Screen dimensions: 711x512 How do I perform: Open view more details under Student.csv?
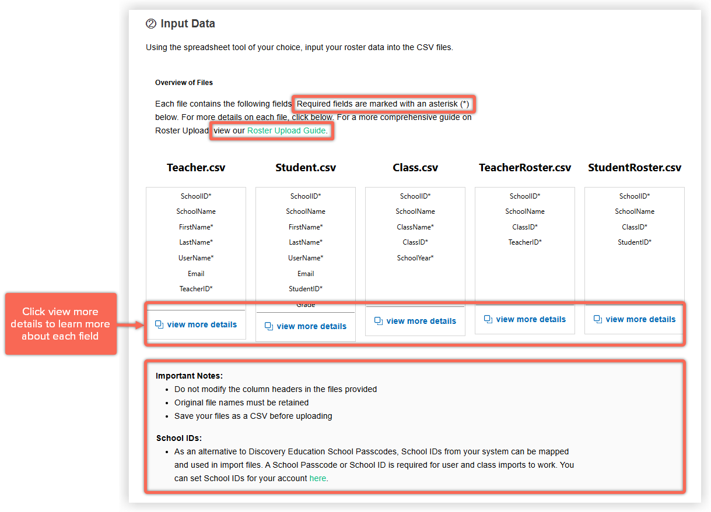coord(311,326)
